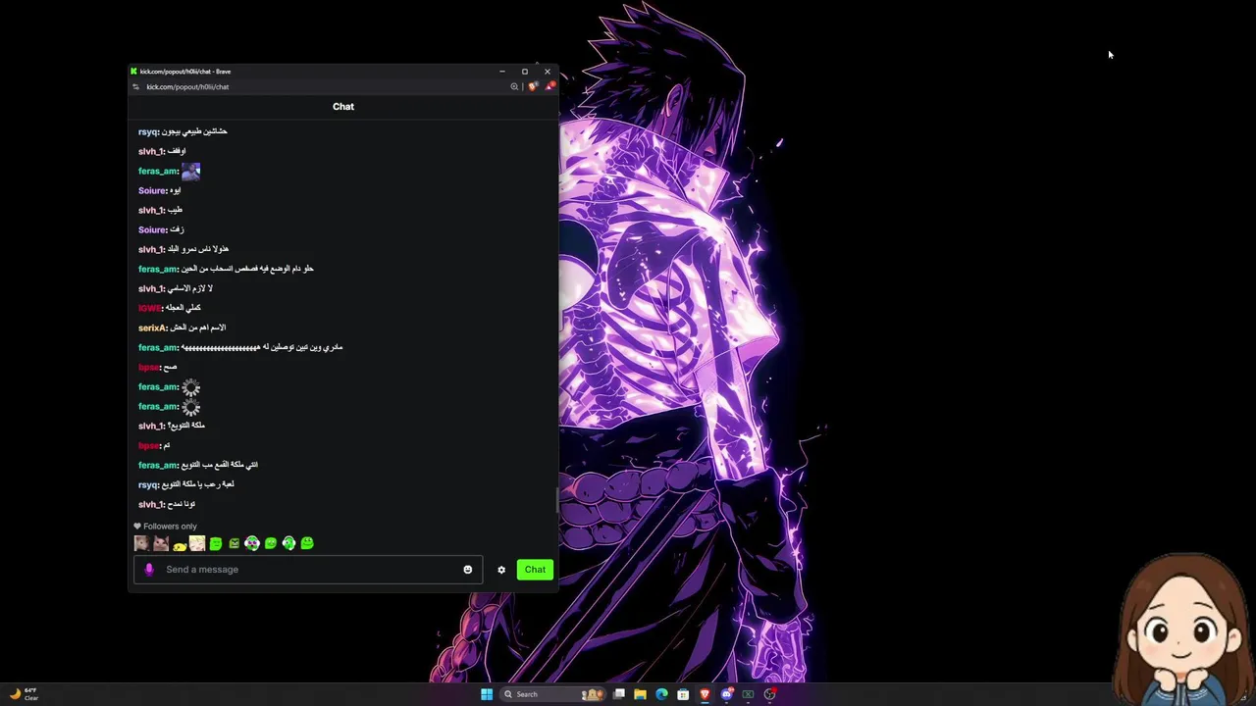1256x706 pixels.
Task: Insert the white cat face emote
Action: tap(142, 543)
